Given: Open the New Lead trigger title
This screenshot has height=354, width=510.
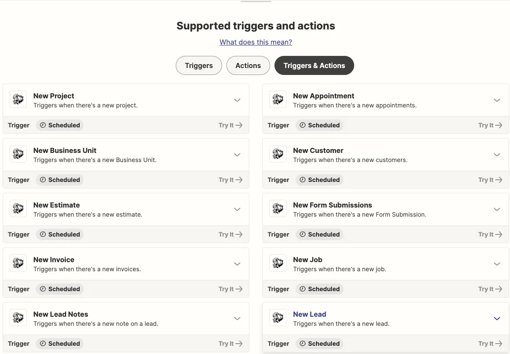Looking at the screenshot, I should (x=310, y=314).
